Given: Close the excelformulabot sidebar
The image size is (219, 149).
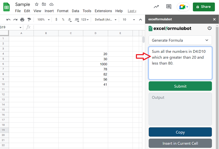Looking at the screenshot, I should (x=215, y=19).
